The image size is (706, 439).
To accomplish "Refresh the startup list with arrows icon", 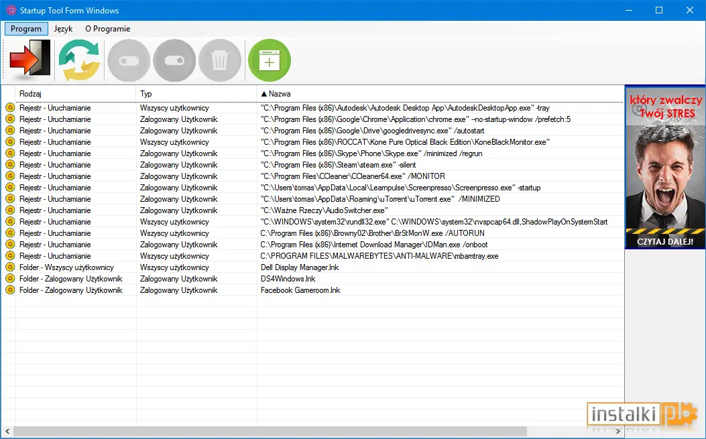I will (x=79, y=60).
